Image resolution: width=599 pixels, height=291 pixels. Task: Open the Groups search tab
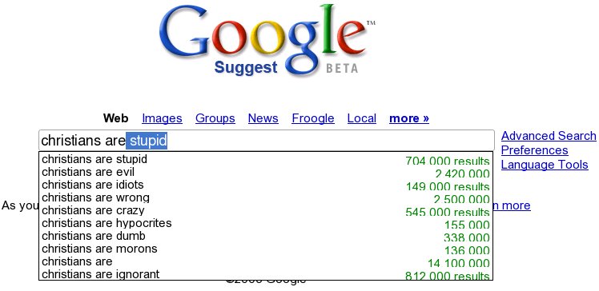(215, 118)
